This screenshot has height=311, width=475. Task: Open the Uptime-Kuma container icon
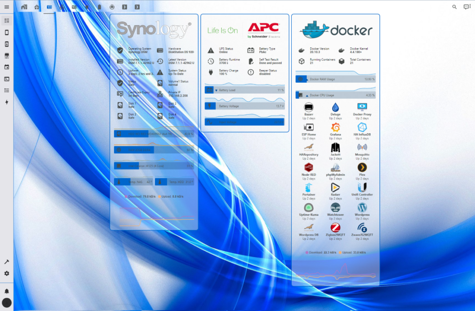click(x=308, y=207)
